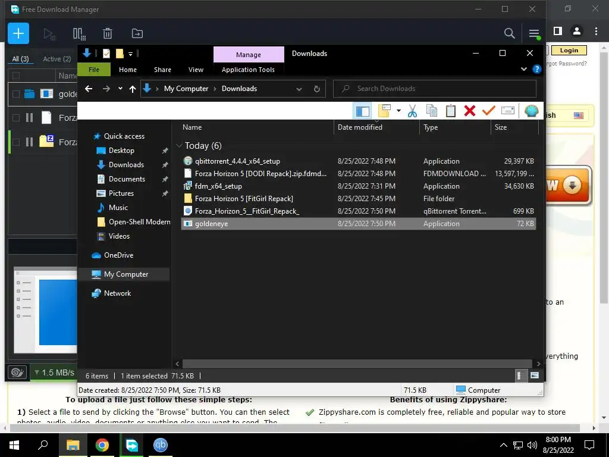Select OneDrive in the navigation pane
609x457 pixels.
coord(118,255)
